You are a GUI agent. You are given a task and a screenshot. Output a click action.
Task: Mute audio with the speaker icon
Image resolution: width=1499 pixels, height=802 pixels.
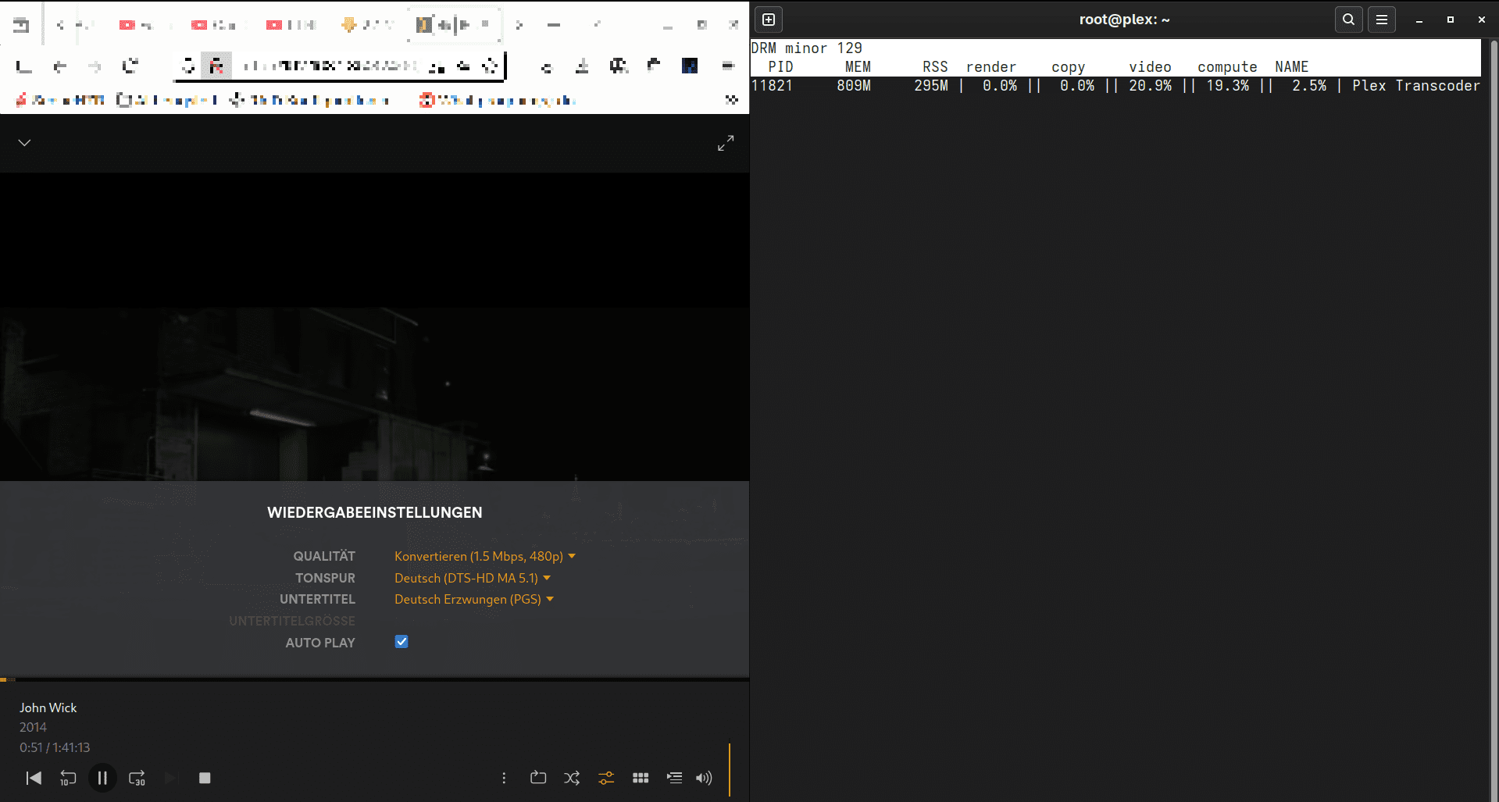tap(704, 778)
